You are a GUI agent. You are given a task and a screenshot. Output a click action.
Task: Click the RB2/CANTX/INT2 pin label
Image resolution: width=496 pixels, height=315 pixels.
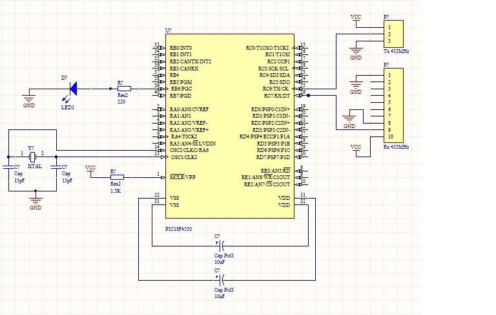pos(190,61)
